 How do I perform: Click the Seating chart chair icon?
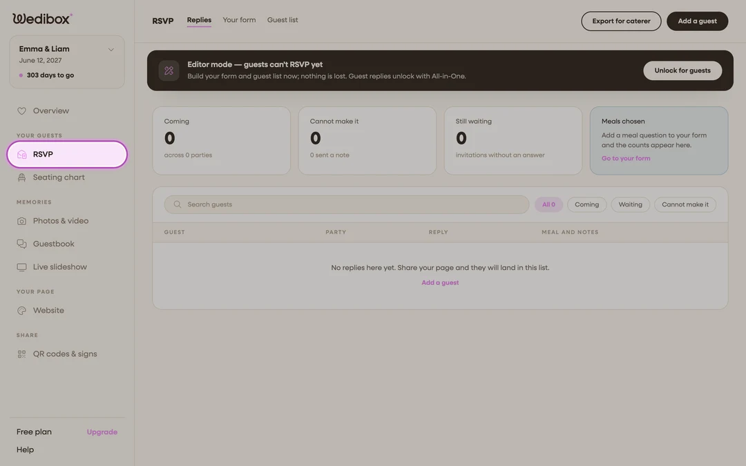pos(21,177)
